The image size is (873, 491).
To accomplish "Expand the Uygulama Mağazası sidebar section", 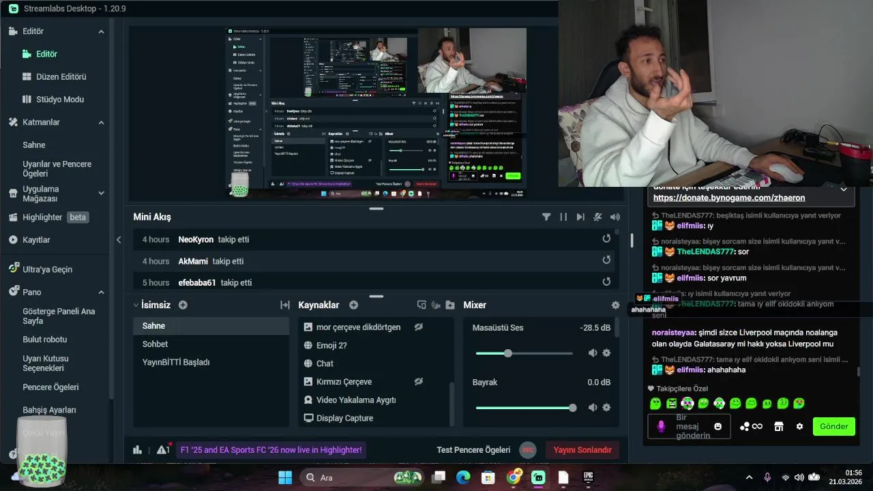I will pos(101,193).
